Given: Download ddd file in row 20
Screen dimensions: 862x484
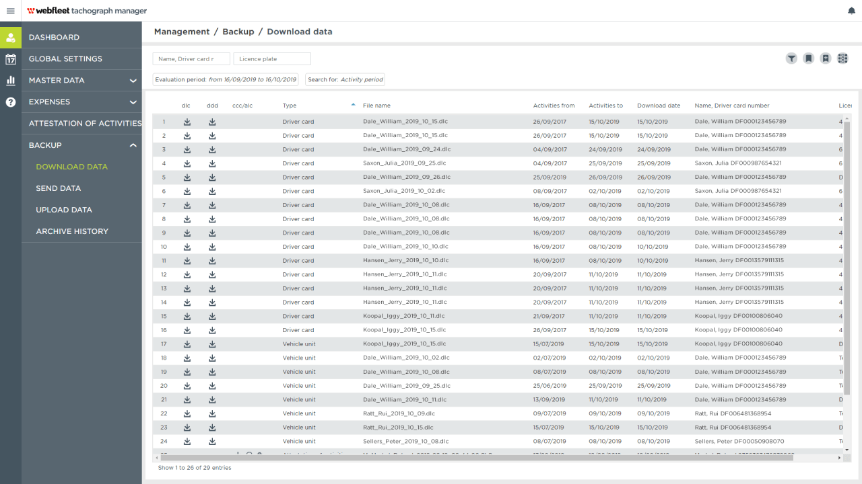Looking at the screenshot, I should (212, 386).
